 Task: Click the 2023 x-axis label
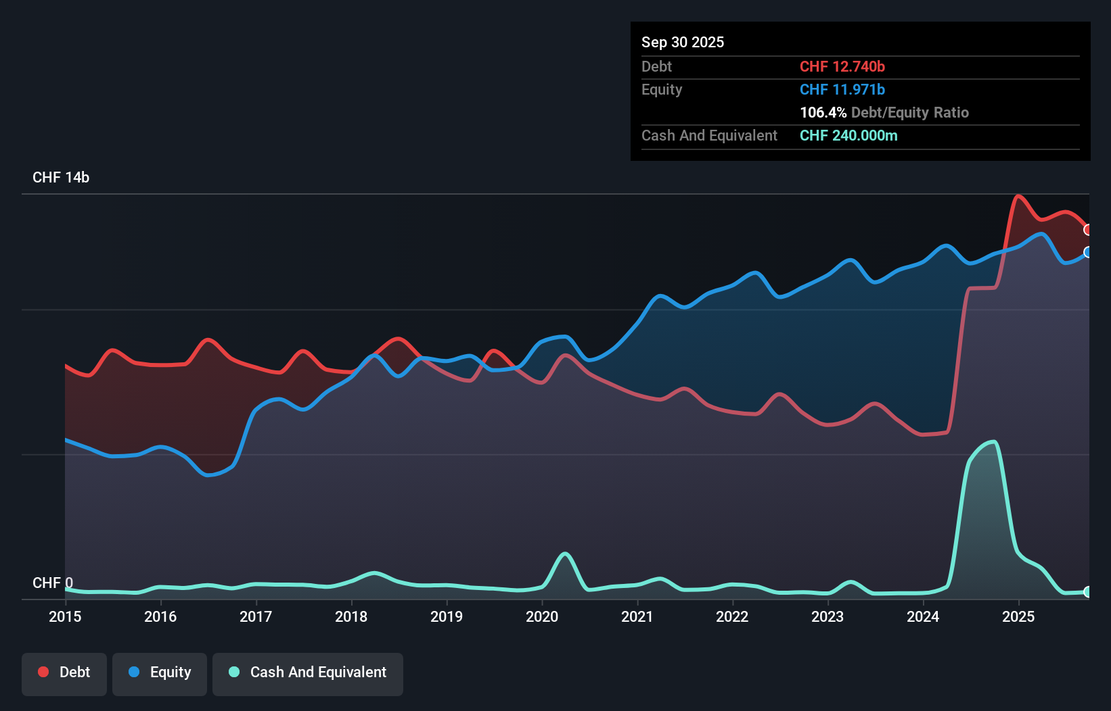[x=827, y=616]
